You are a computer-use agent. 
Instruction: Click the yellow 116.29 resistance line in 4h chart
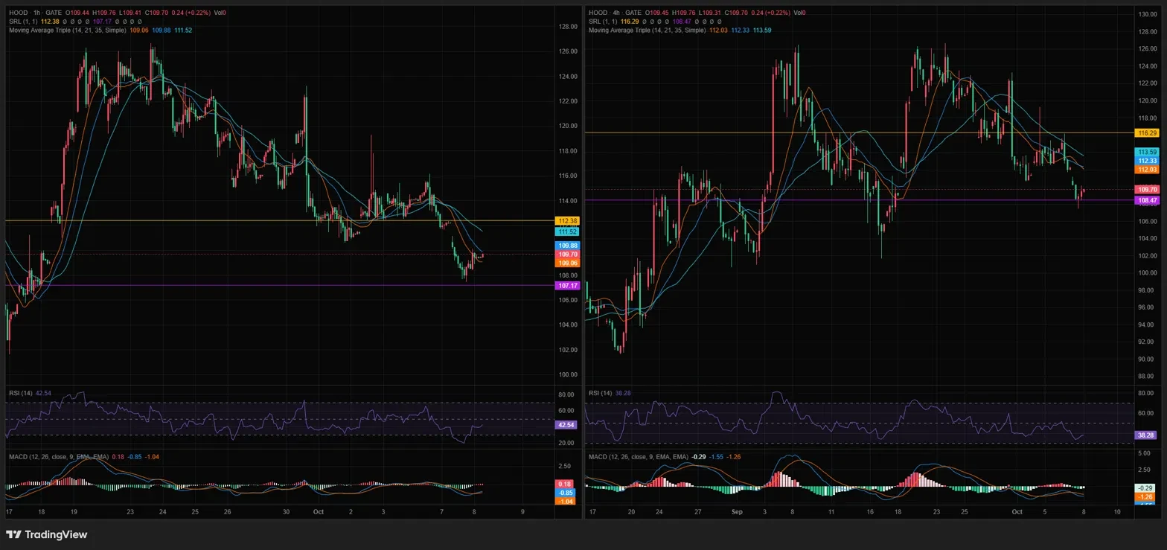point(858,132)
